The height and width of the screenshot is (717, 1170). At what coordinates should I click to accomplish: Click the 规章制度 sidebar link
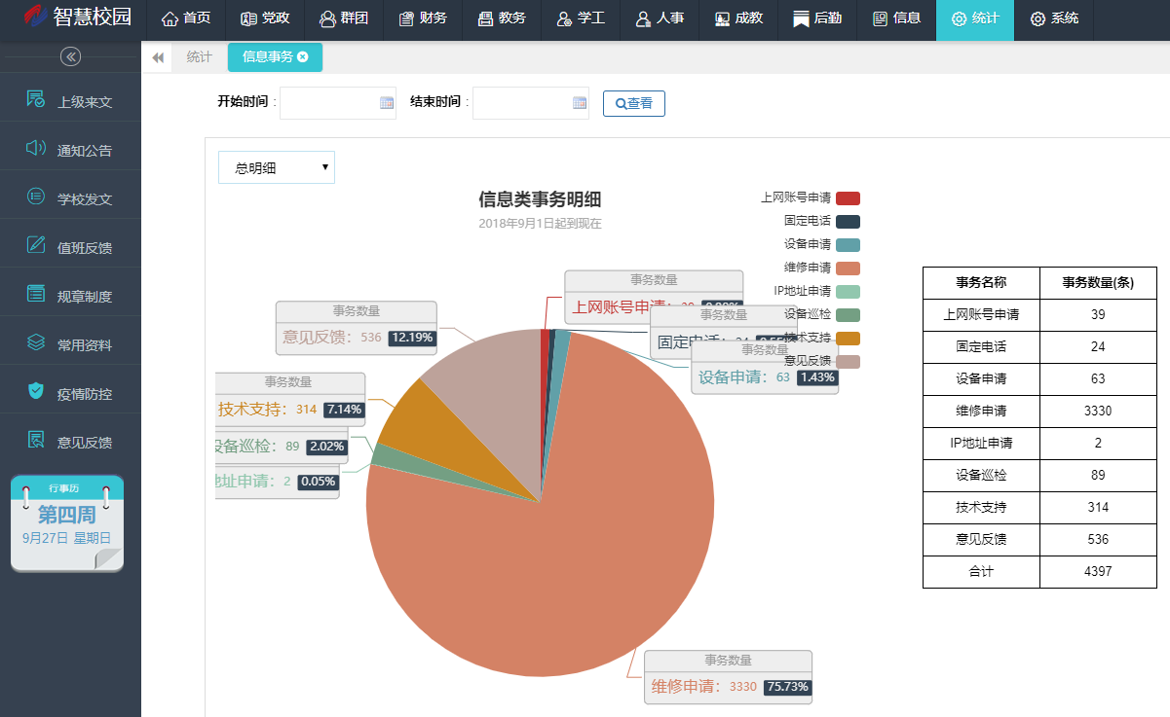pyautogui.click(x=85, y=297)
